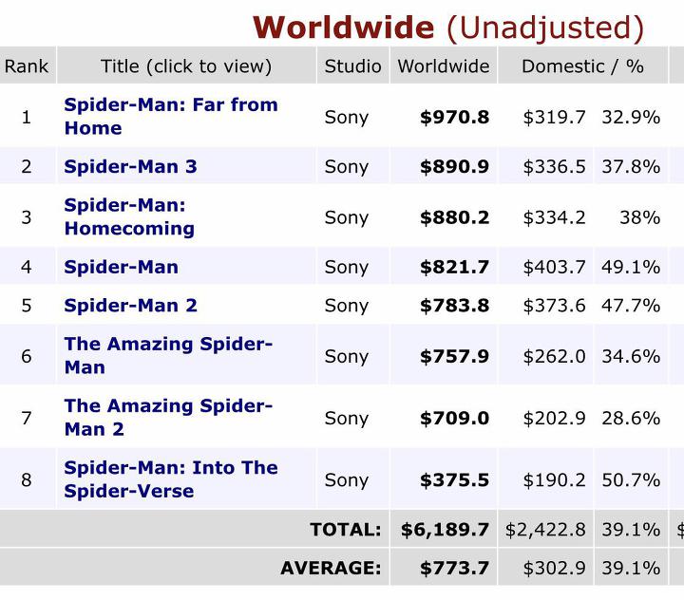
Task: Open Spider-Man: Far from Home link
Action: point(170,116)
